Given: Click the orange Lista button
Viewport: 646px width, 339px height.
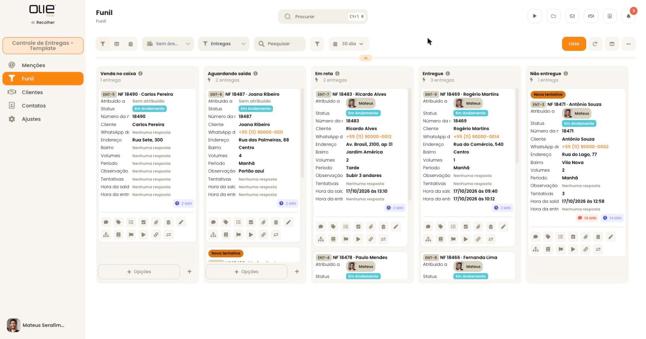Looking at the screenshot, I should 574,44.
